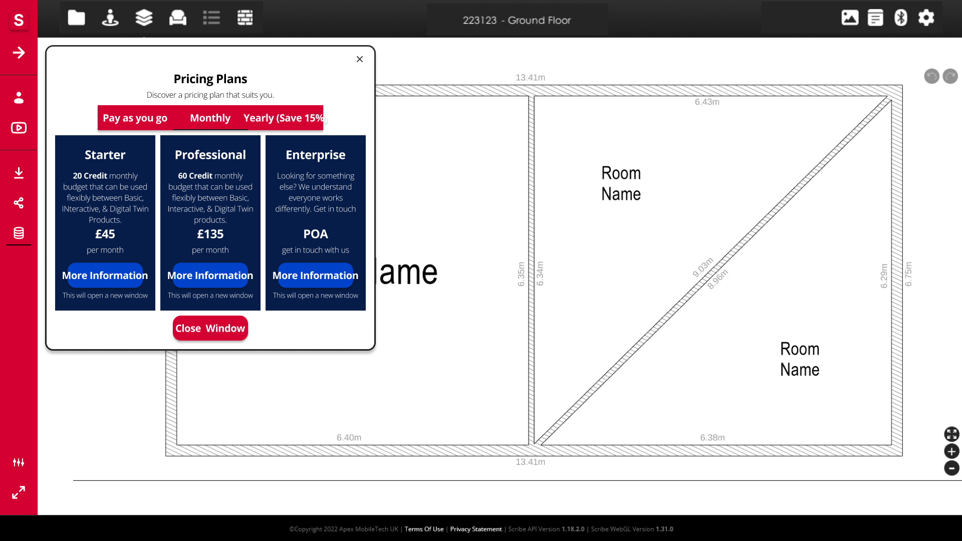Screen dimensions: 962x541
Task: Select the furniture armchair icon
Action: pyautogui.click(x=177, y=18)
